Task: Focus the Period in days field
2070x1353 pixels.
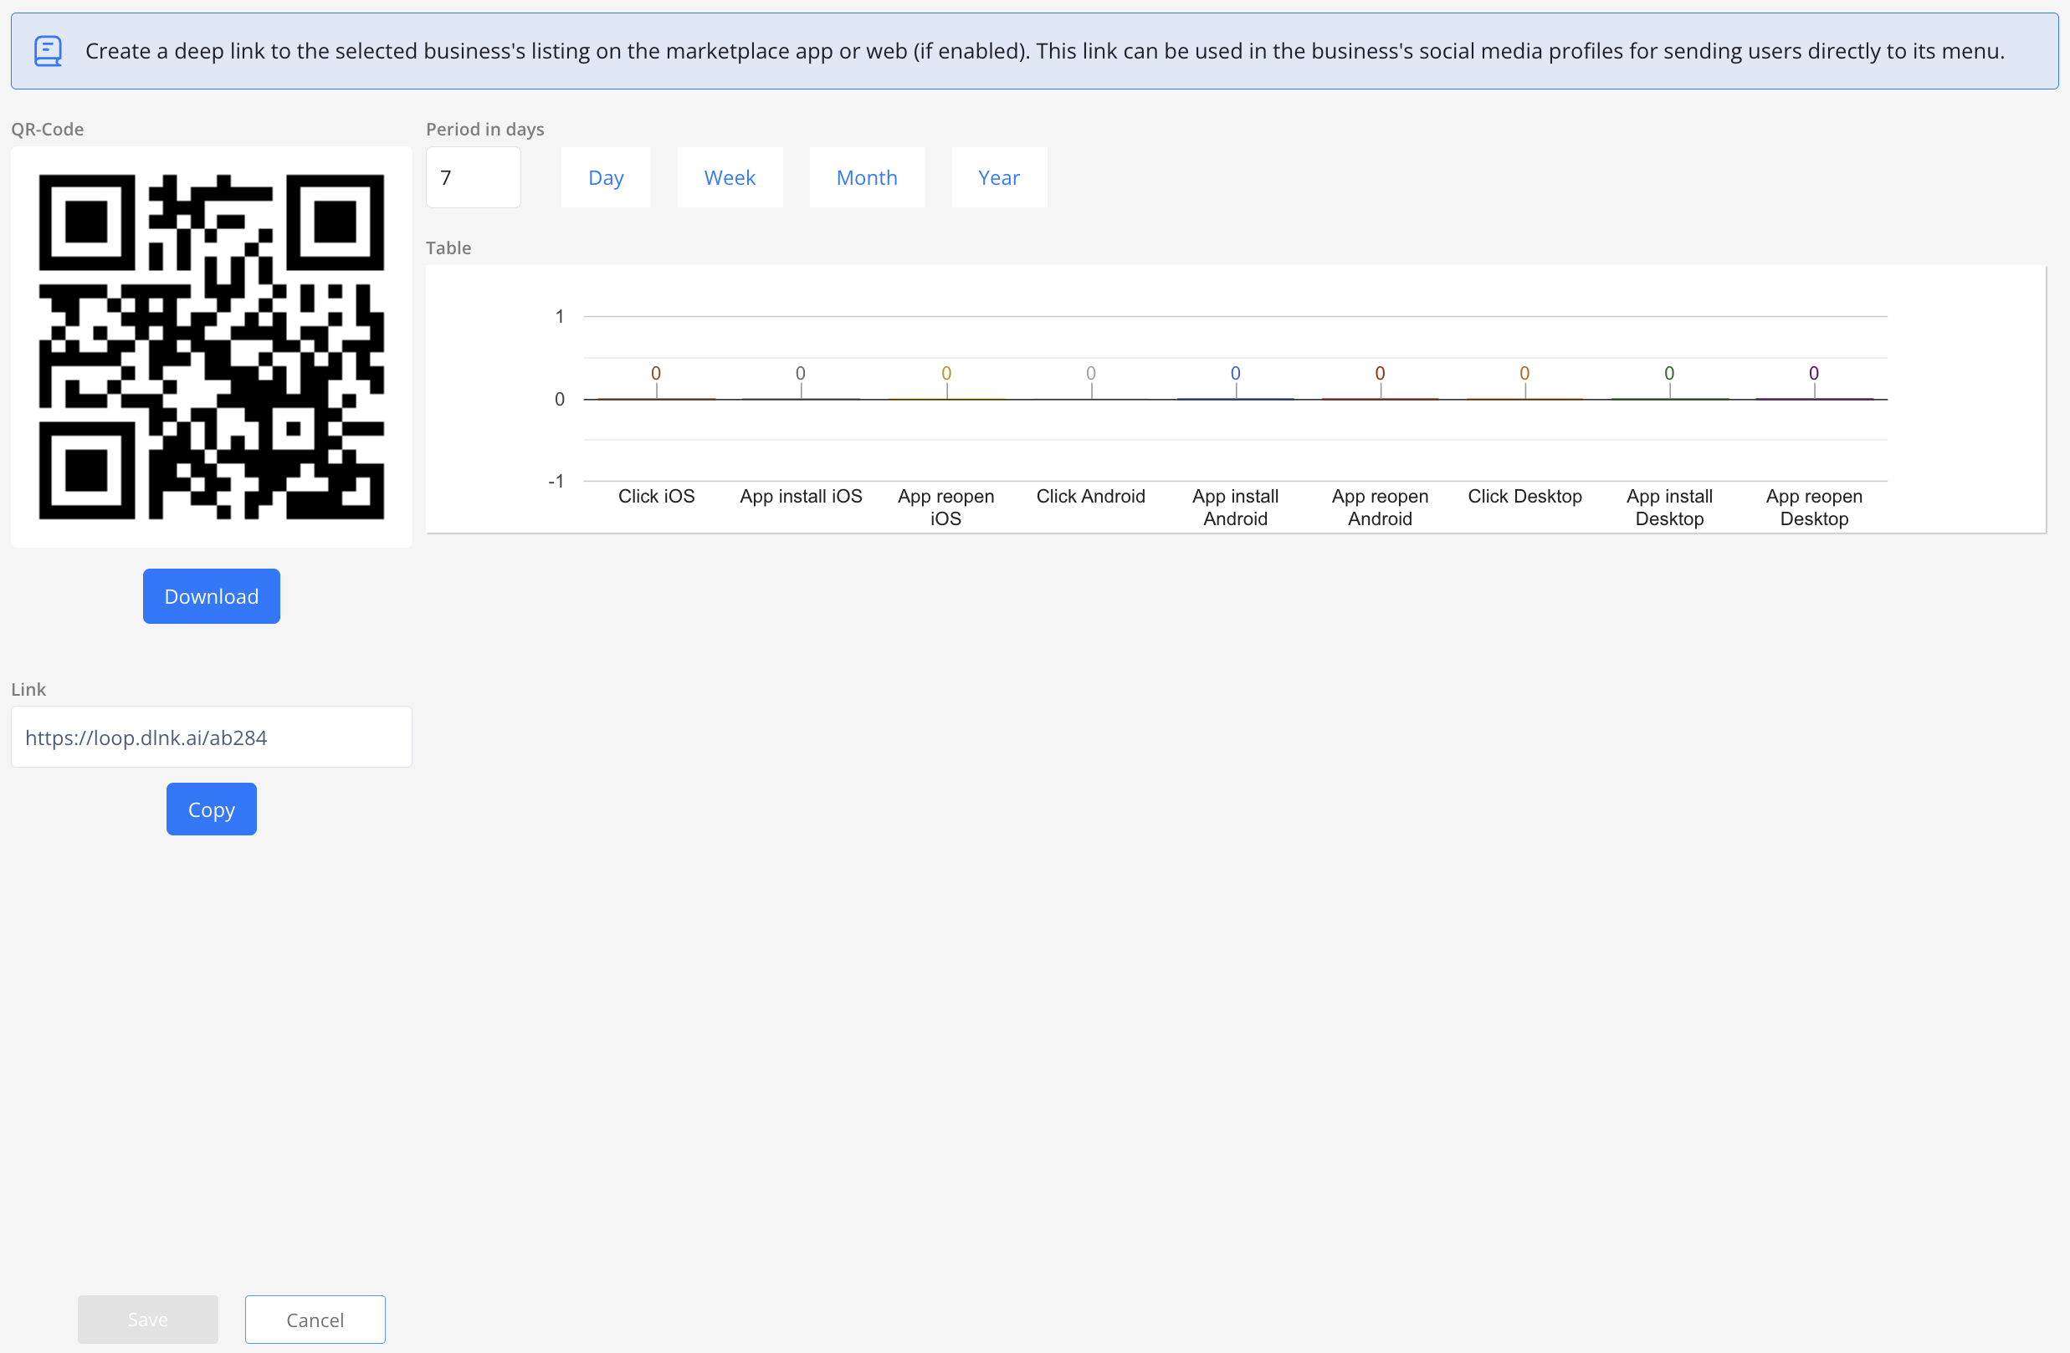Action: [x=473, y=177]
